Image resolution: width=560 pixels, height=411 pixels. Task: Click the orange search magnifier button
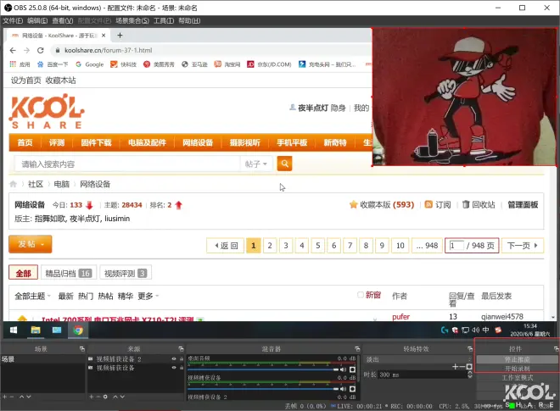pos(284,164)
